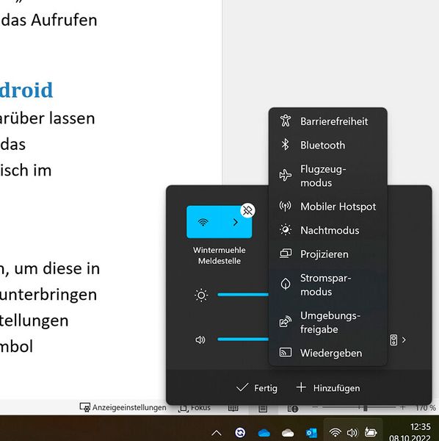This screenshot has width=439, height=441.
Task: Select Nachtmodus menu entry
Action: [x=327, y=230]
